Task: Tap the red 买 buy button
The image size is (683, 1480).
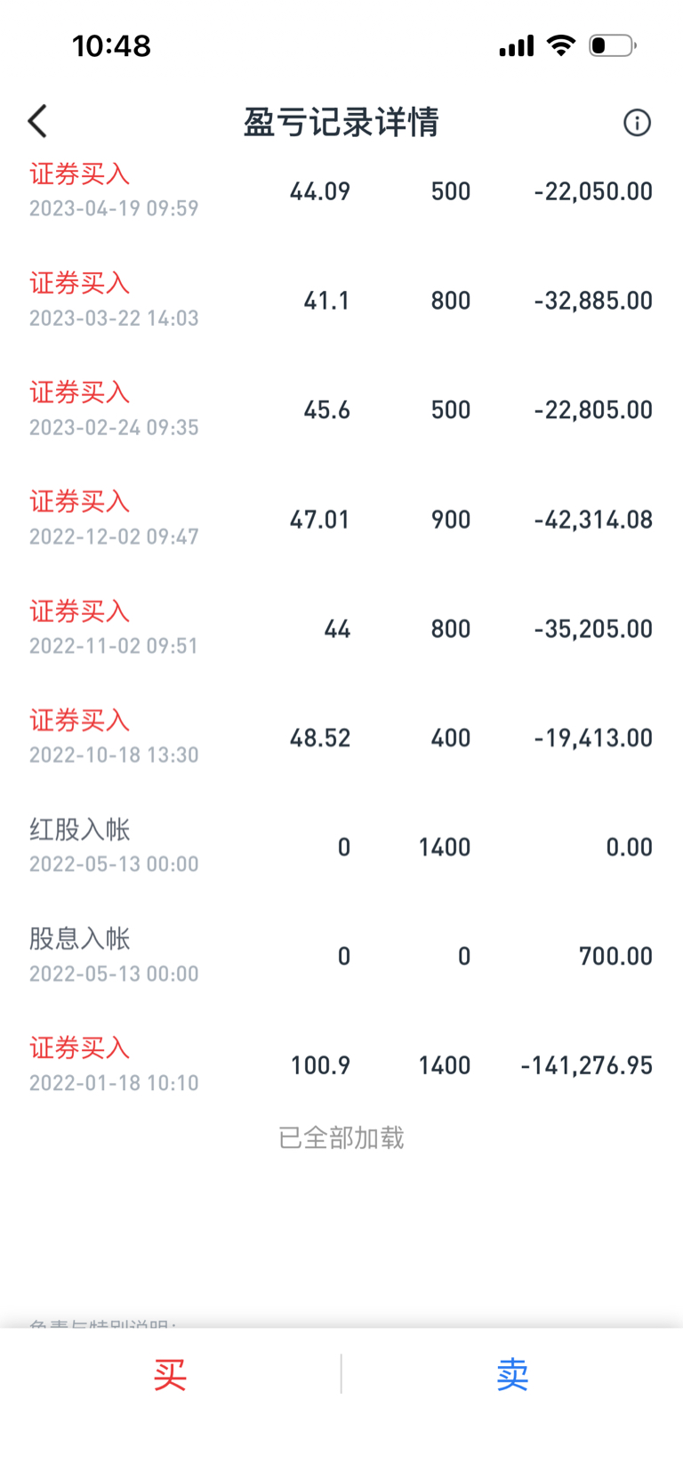Action: (170, 1374)
